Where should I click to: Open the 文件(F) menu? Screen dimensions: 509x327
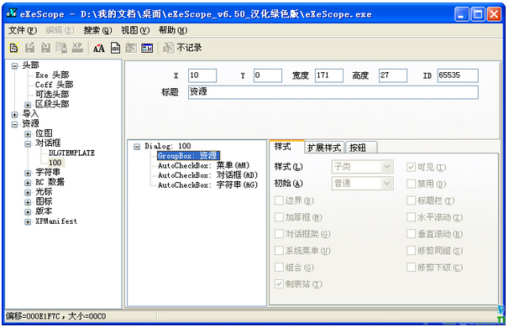(23, 30)
